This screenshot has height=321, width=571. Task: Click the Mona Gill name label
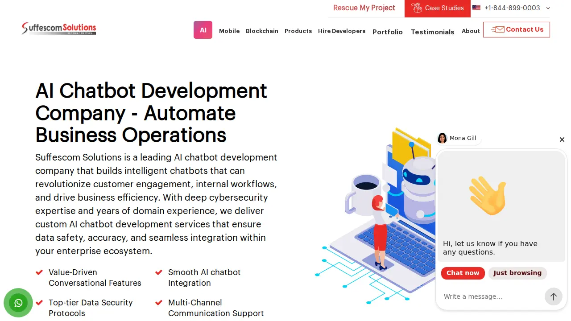pos(463,138)
